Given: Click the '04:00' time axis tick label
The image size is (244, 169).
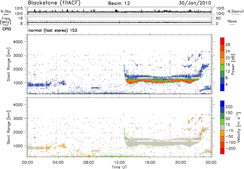Looking at the screenshot, I should (x=58, y=163).
